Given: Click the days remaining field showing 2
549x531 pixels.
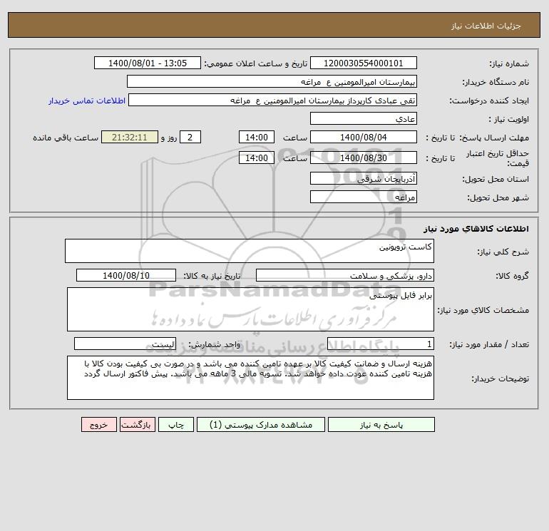Looking at the screenshot, I should click(190, 138).
